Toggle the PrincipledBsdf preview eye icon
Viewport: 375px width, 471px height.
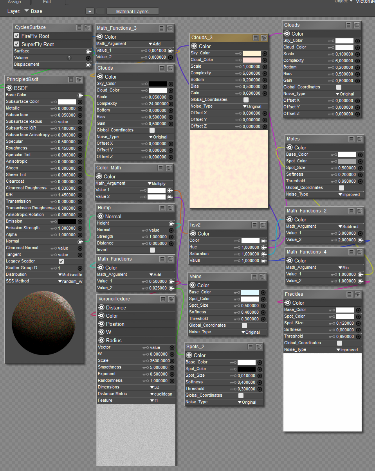[x=79, y=79]
